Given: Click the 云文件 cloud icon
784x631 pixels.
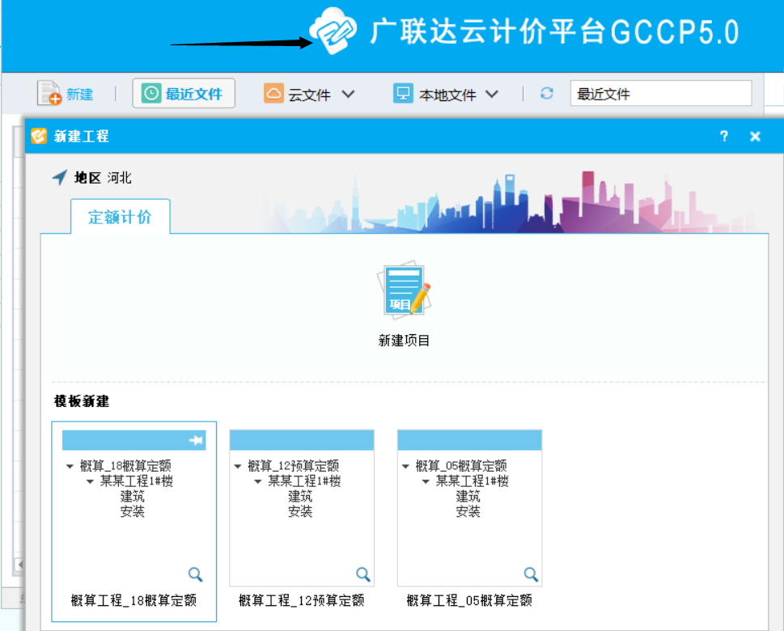Looking at the screenshot, I should [x=273, y=94].
